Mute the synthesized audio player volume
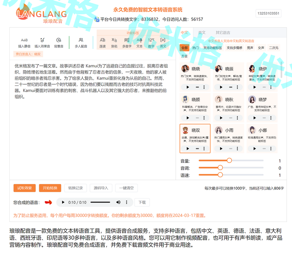The image size is (292, 254). (x=118, y=202)
